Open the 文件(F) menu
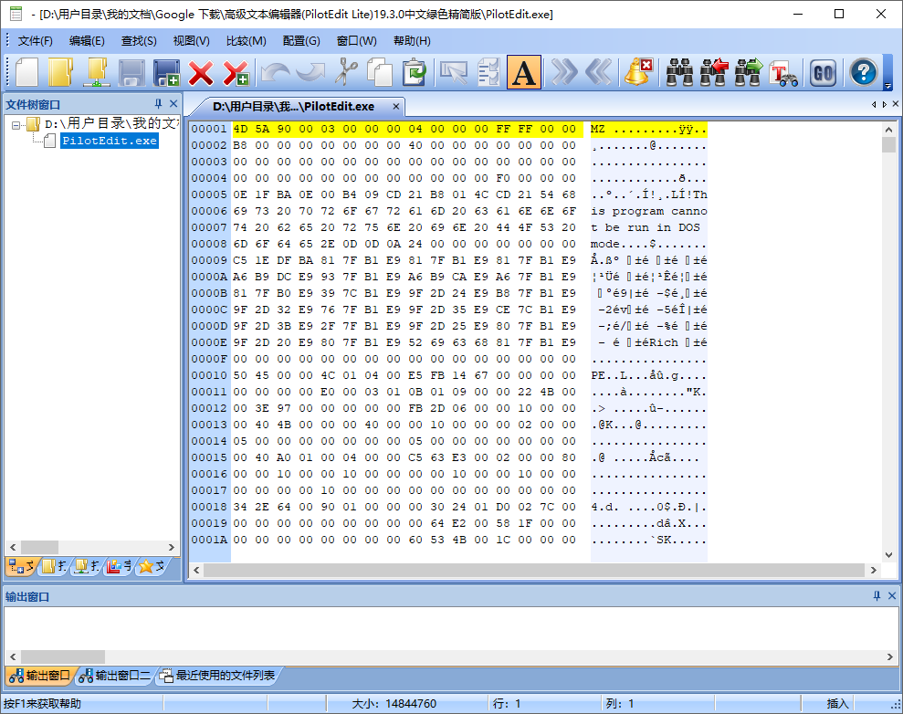 (35, 41)
